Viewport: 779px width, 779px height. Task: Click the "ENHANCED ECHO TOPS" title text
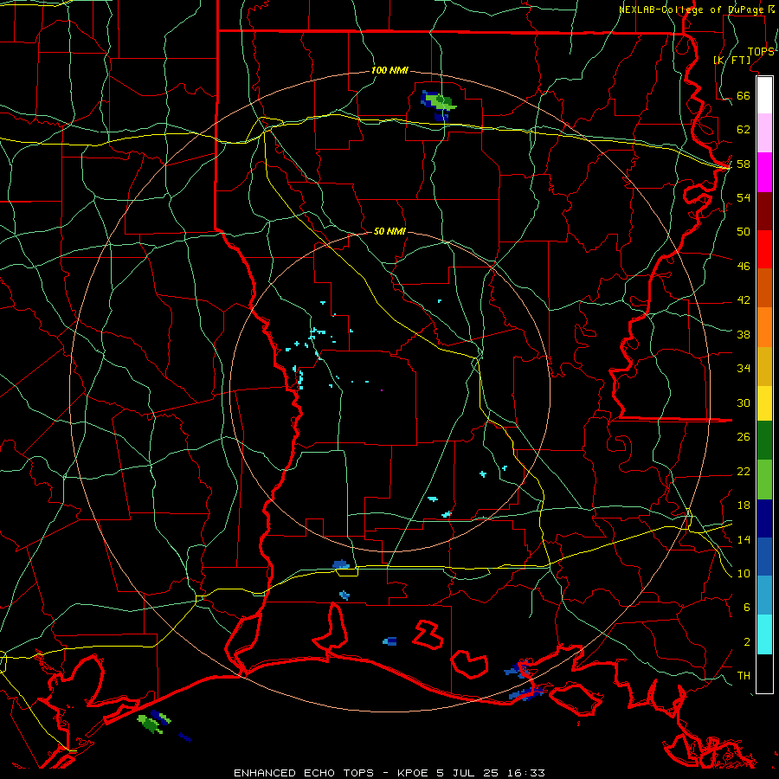304,773
